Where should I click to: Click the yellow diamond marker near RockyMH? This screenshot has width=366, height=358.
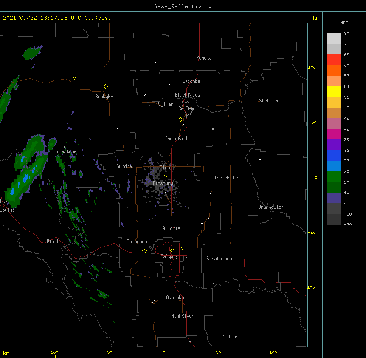pos(106,87)
